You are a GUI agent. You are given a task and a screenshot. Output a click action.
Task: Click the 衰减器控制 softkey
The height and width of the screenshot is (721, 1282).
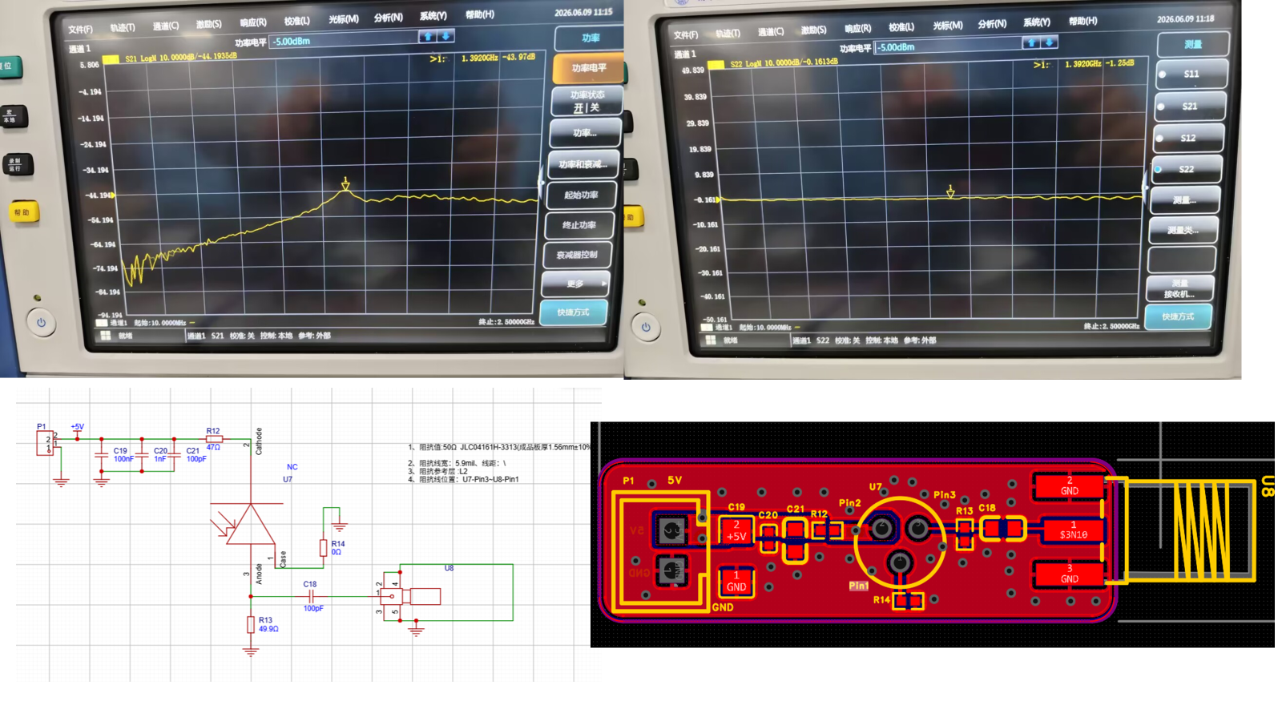(x=577, y=255)
